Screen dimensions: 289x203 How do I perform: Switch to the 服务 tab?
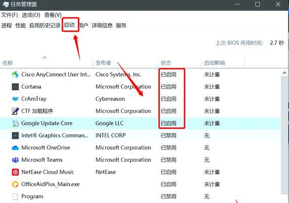(x=121, y=25)
